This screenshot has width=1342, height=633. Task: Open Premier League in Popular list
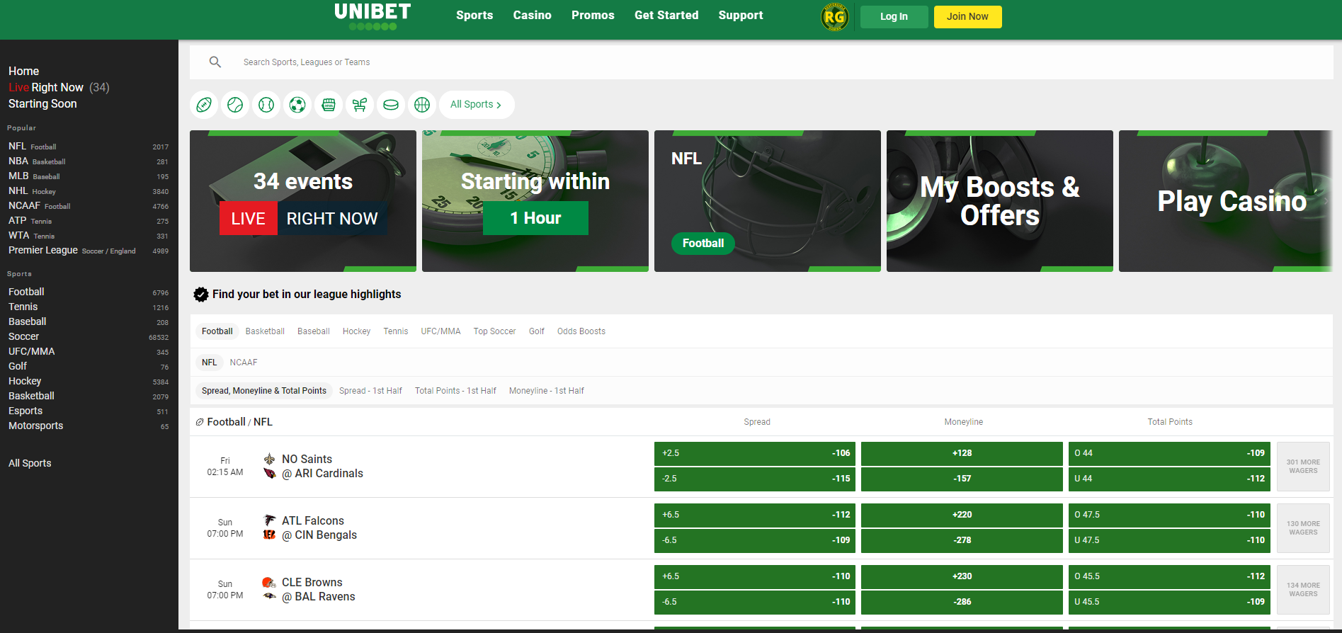(x=89, y=251)
